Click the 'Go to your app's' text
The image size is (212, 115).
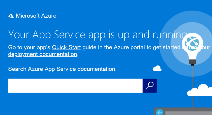tap(29, 47)
